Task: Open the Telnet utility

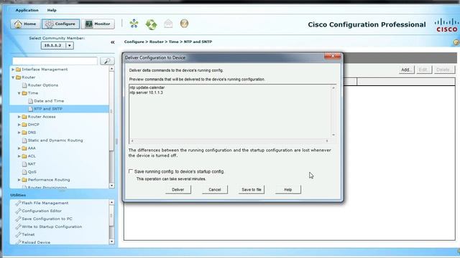Action: [28, 234]
